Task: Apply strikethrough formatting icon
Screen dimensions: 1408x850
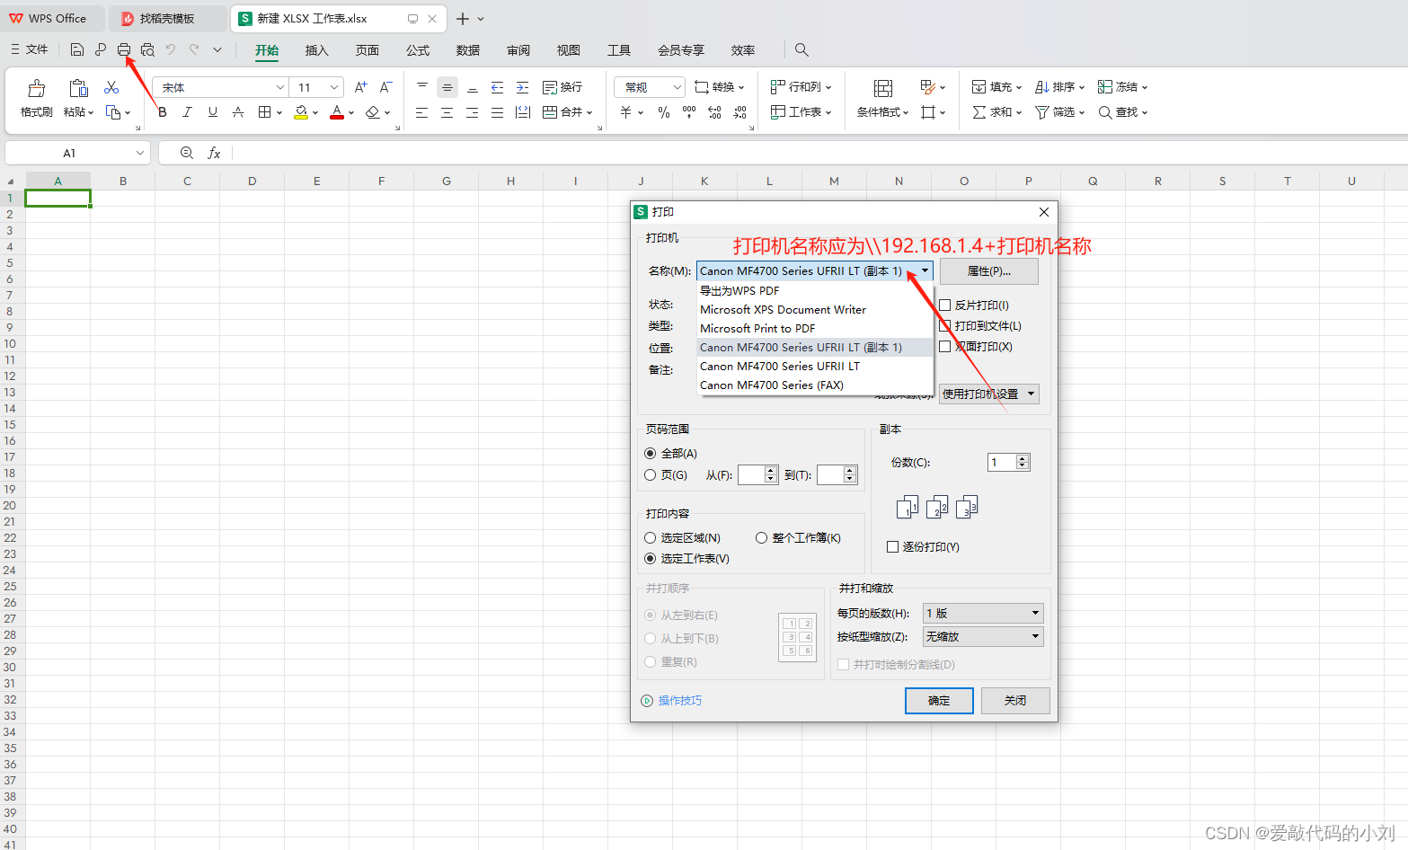Action: tap(238, 112)
